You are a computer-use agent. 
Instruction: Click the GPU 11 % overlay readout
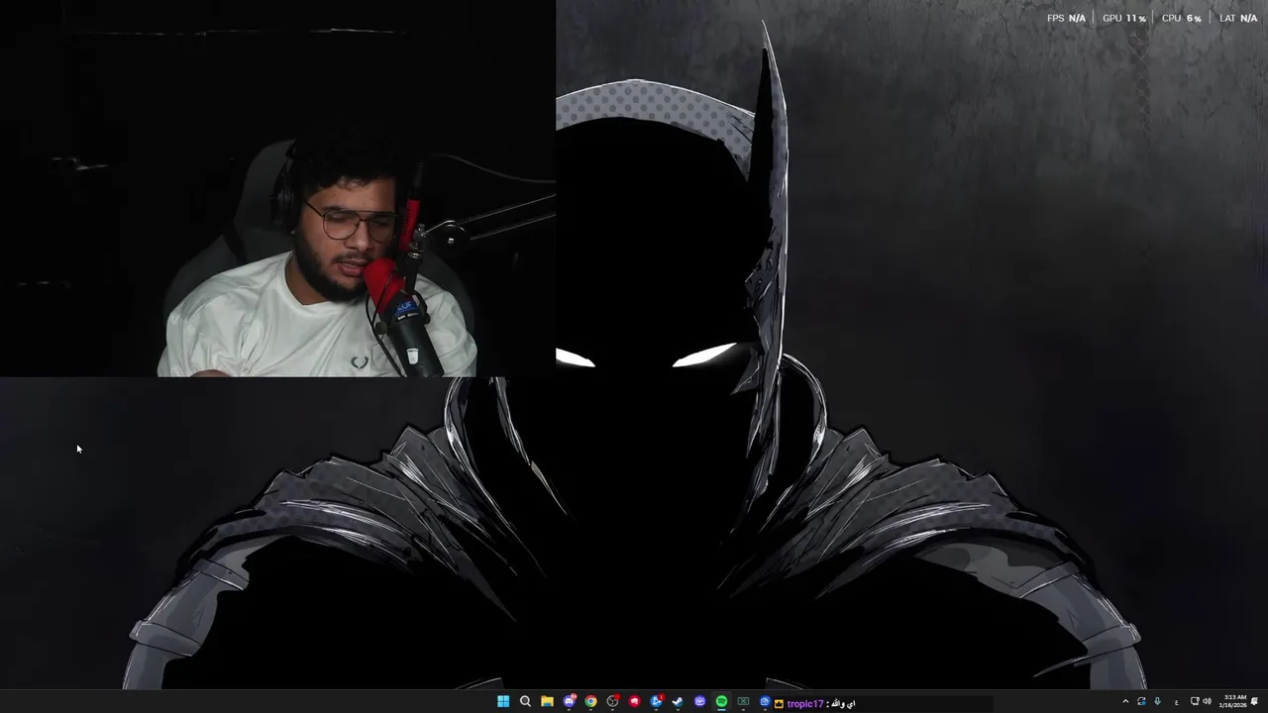(x=1124, y=18)
